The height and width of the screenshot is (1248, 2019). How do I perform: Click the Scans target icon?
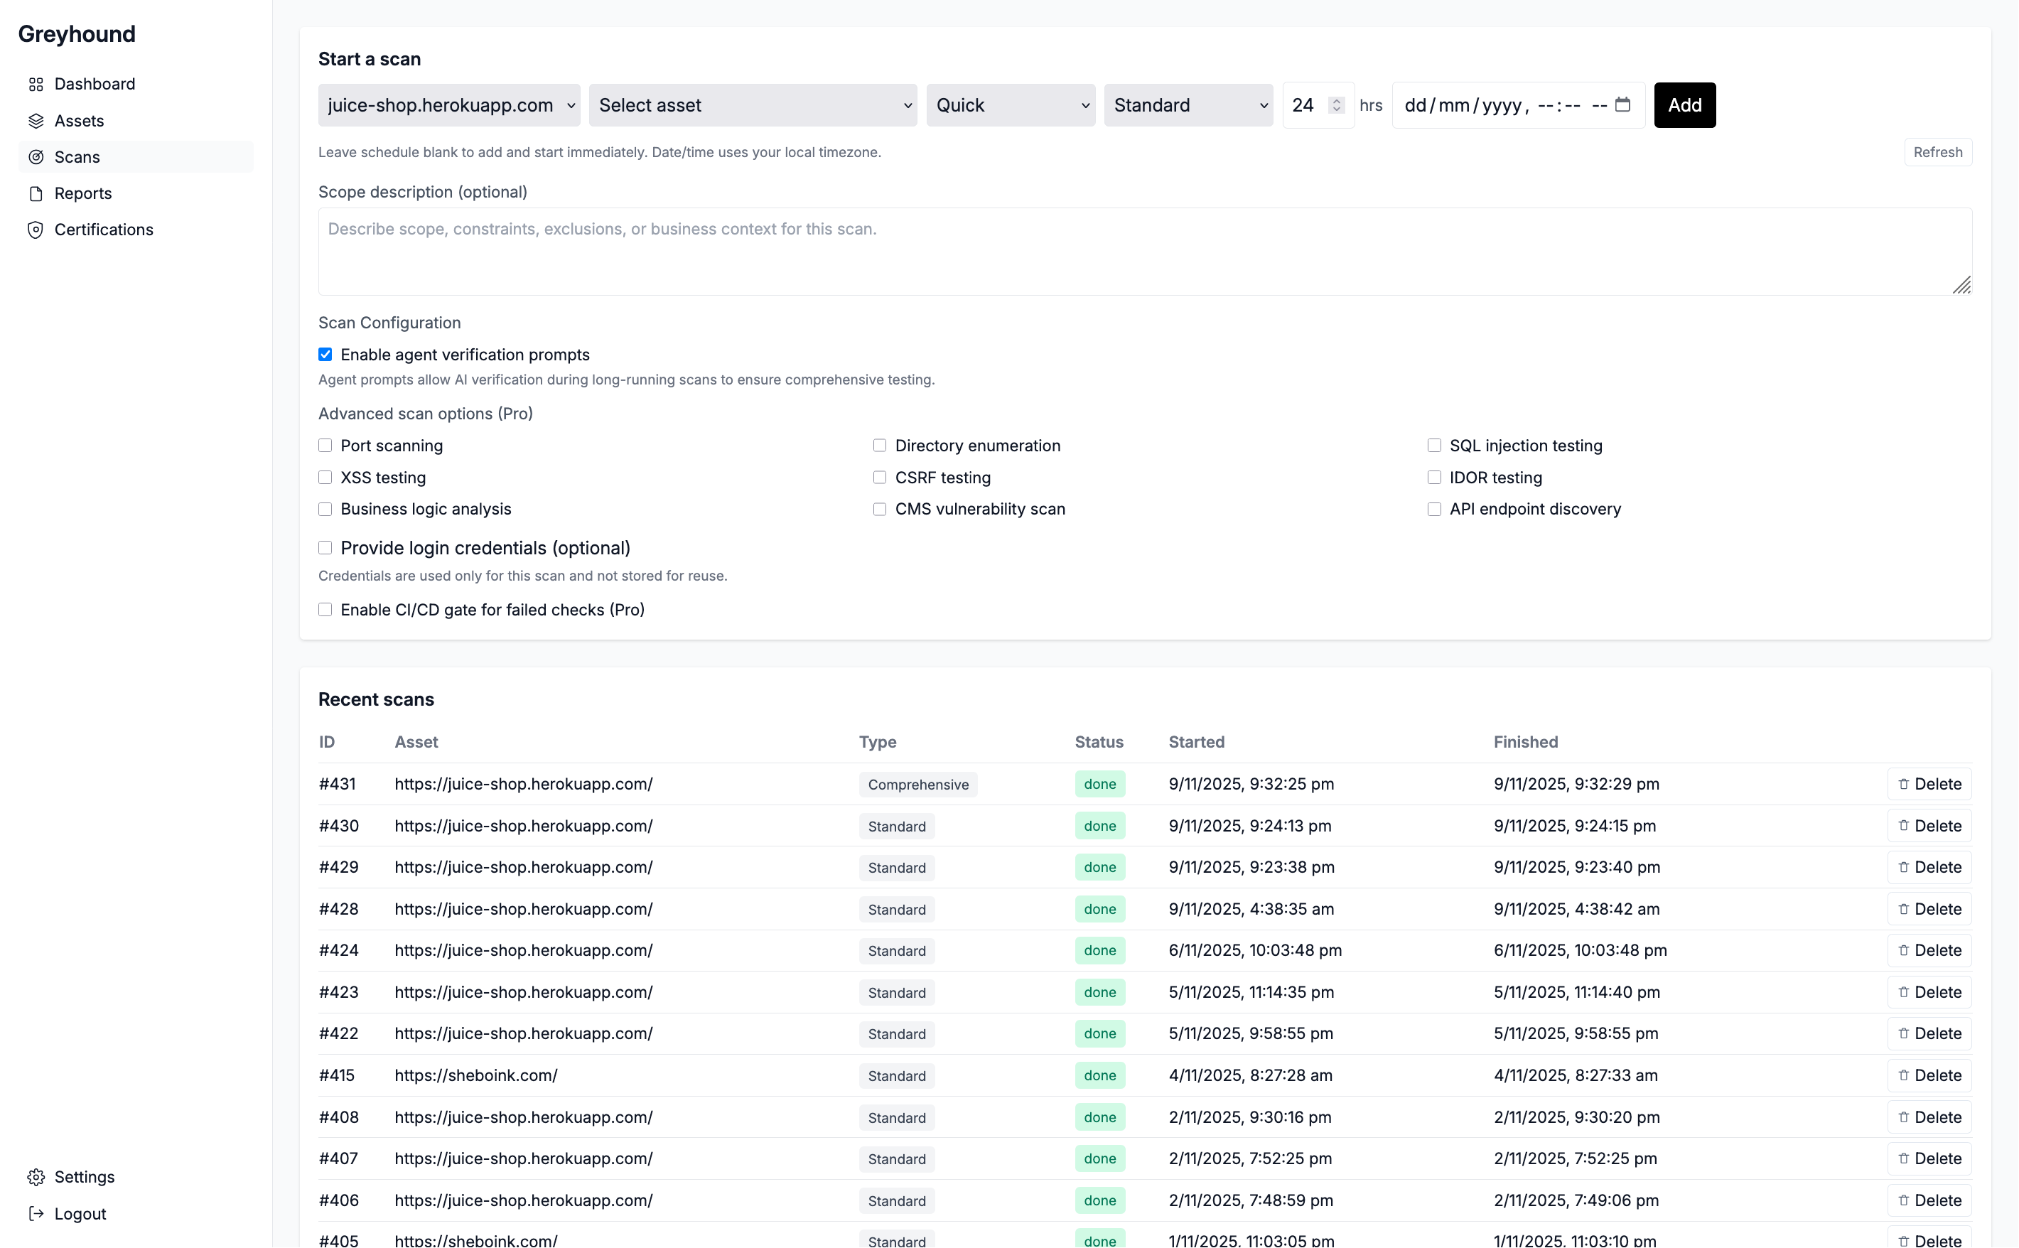pyautogui.click(x=36, y=157)
